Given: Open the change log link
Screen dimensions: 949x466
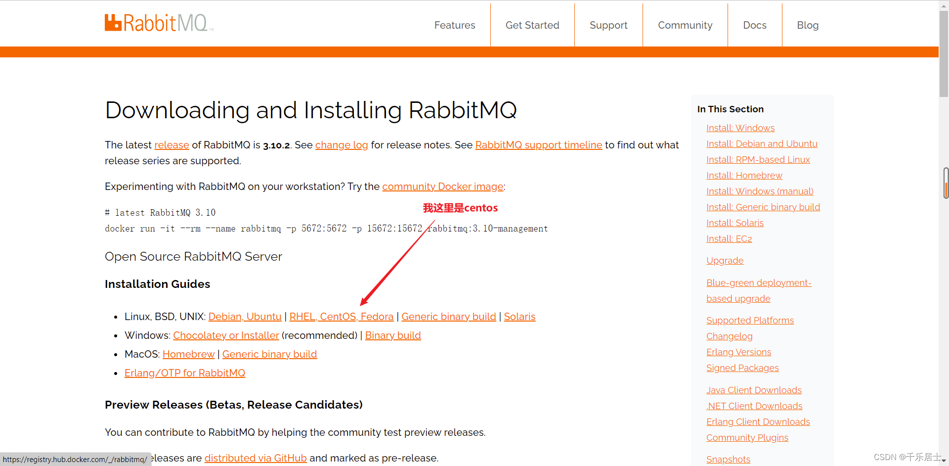Looking at the screenshot, I should (x=342, y=145).
